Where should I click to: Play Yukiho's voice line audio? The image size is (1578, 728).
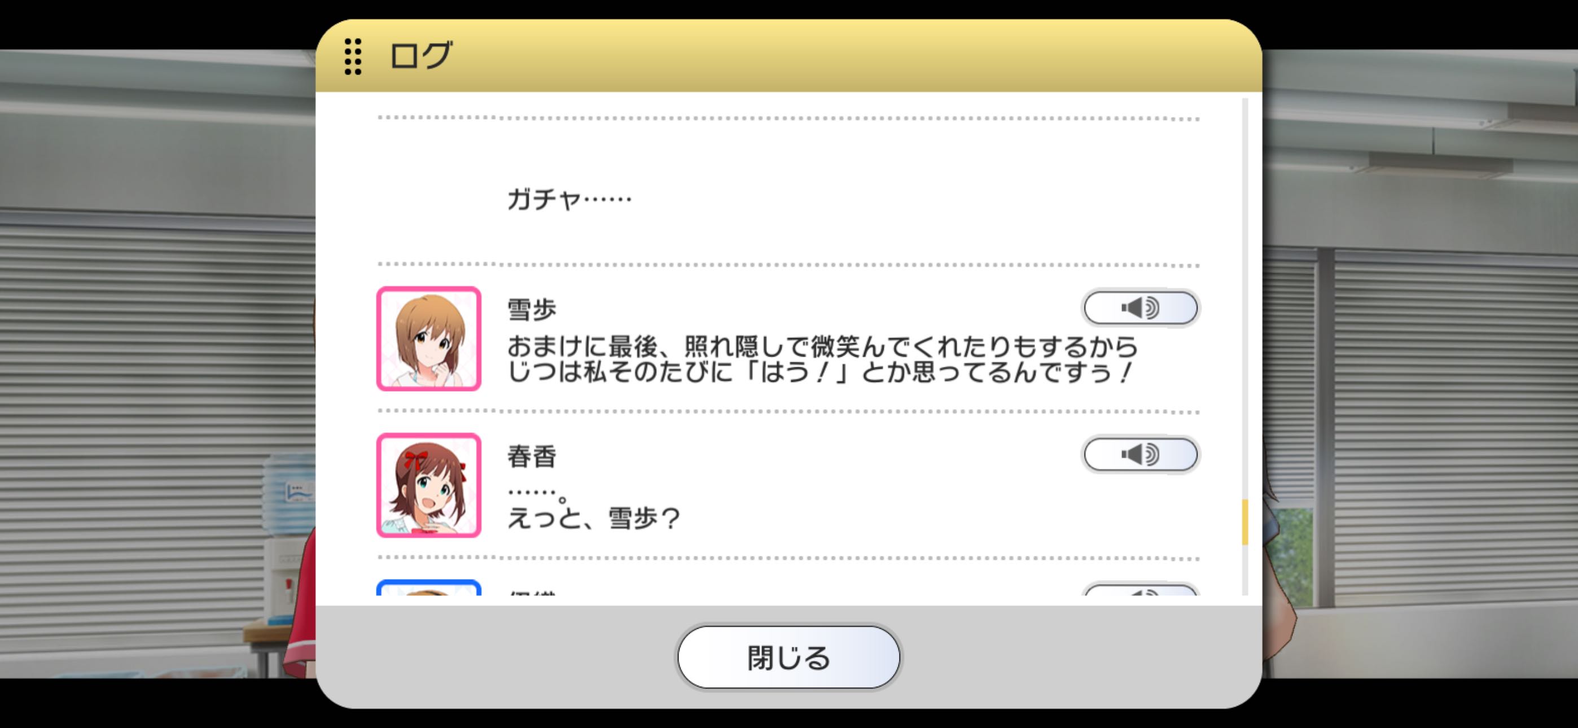coord(1141,308)
